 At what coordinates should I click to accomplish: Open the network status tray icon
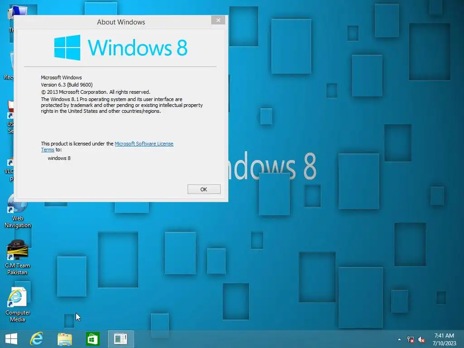[x=411, y=339]
